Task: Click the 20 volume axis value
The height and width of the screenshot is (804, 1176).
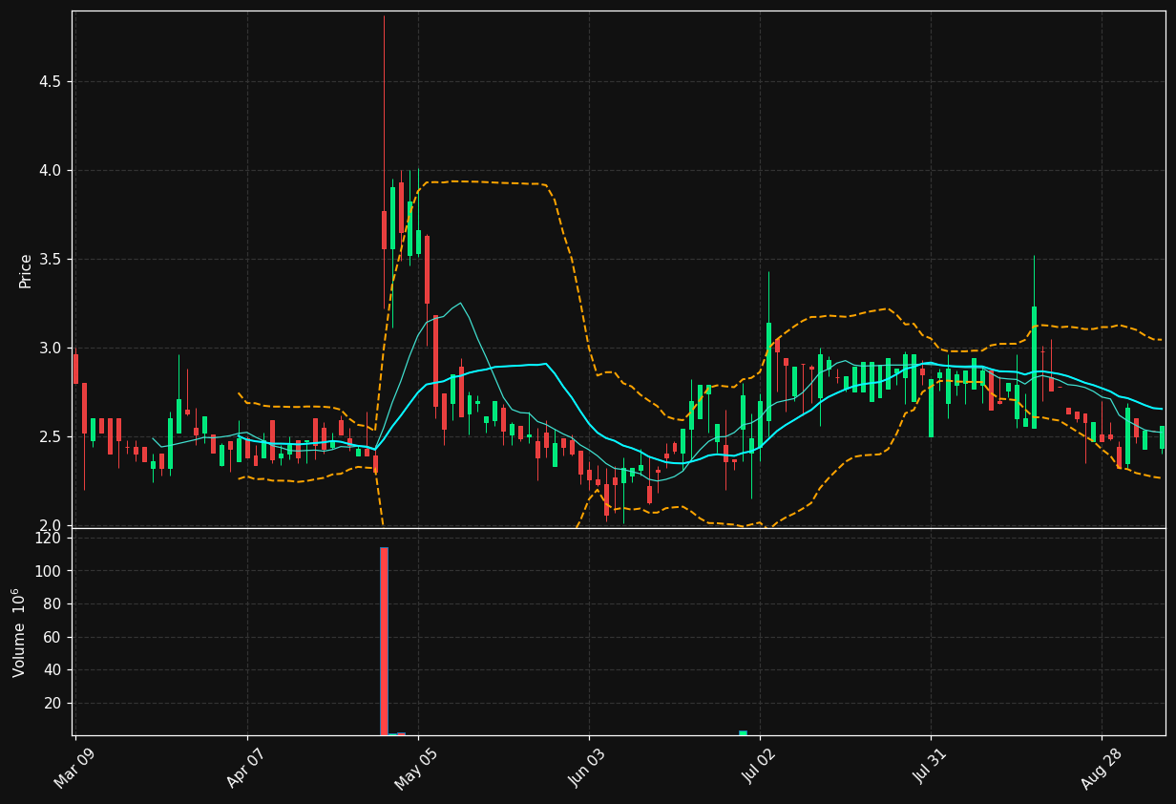Action: (x=53, y=704)
